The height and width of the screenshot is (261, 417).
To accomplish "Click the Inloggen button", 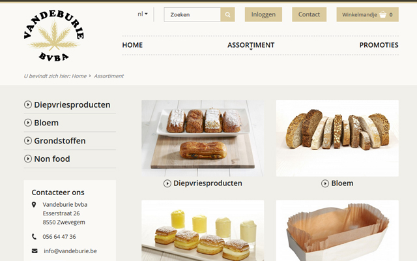I will [263, 14].
